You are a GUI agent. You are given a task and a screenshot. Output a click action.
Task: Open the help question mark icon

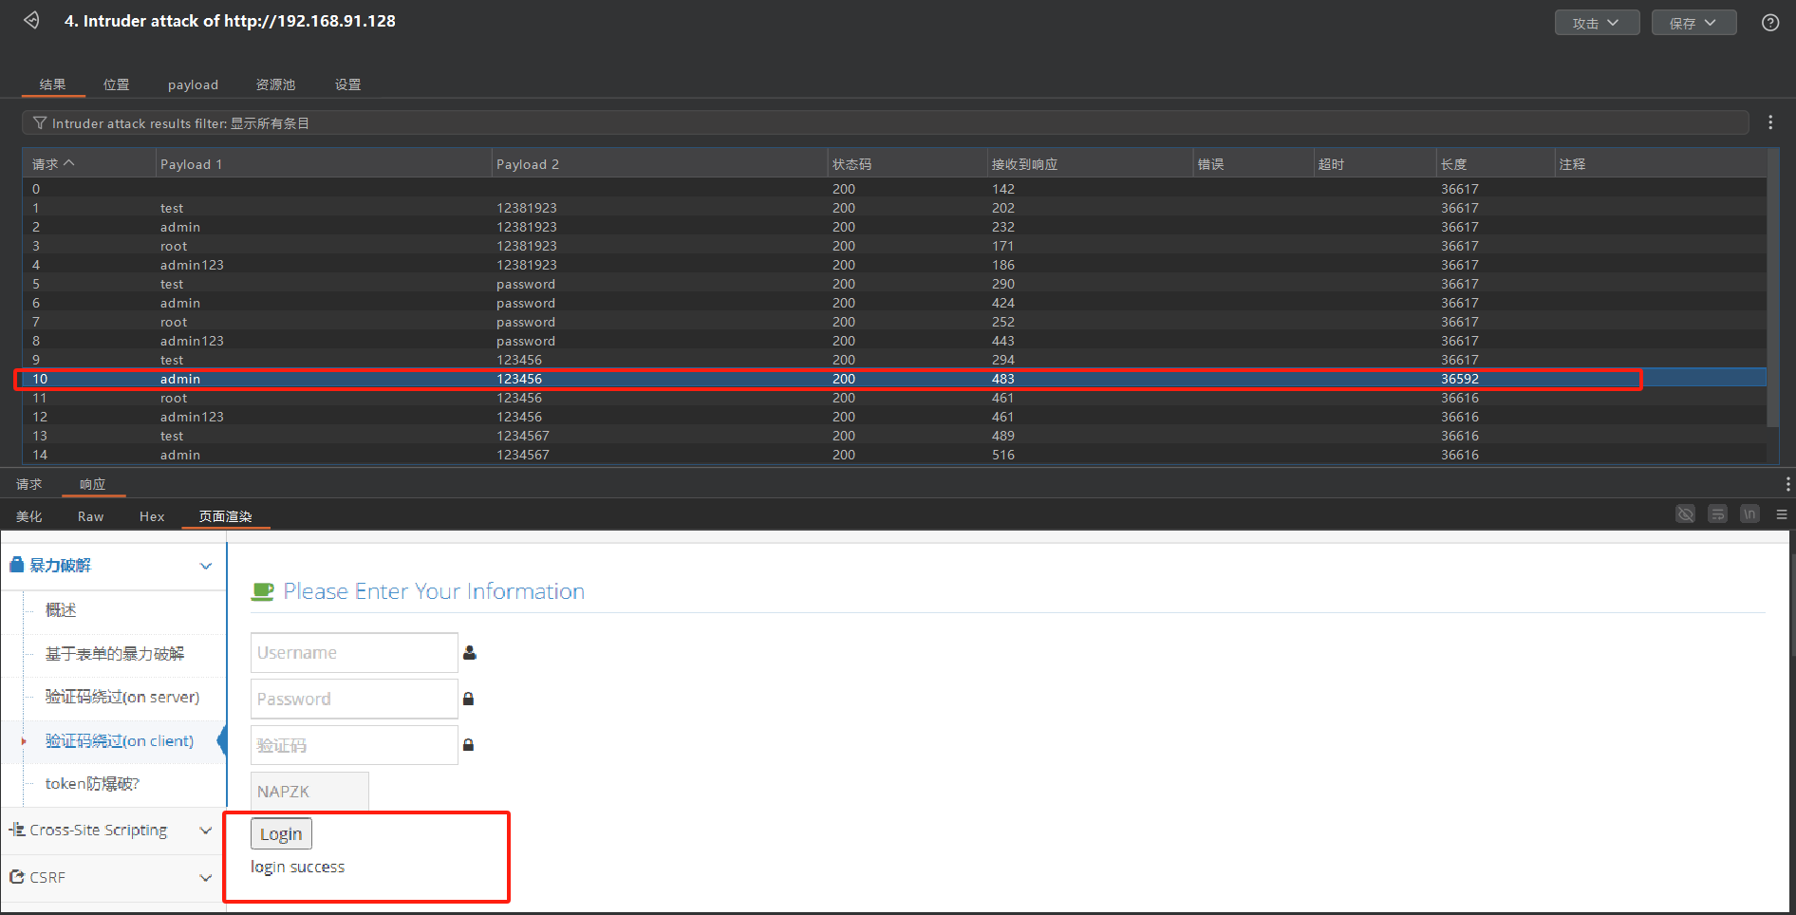coord(1770,23)
